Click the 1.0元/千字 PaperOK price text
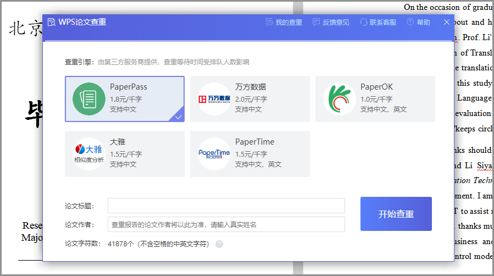The height and width of the screenshot is (276, 494). [x=376, y=100]
